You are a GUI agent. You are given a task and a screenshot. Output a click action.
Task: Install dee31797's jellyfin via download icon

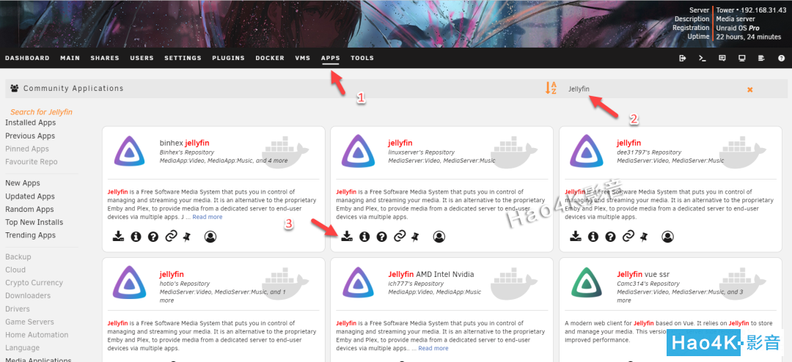click(x=576, y=236)
